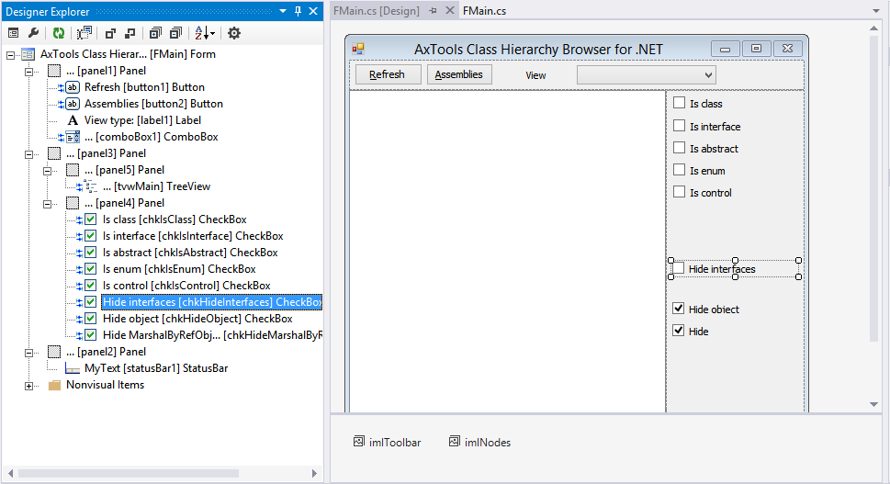Click the button icon next to Assemblies [button2]
890x484 pixels.
coord(72,104)
